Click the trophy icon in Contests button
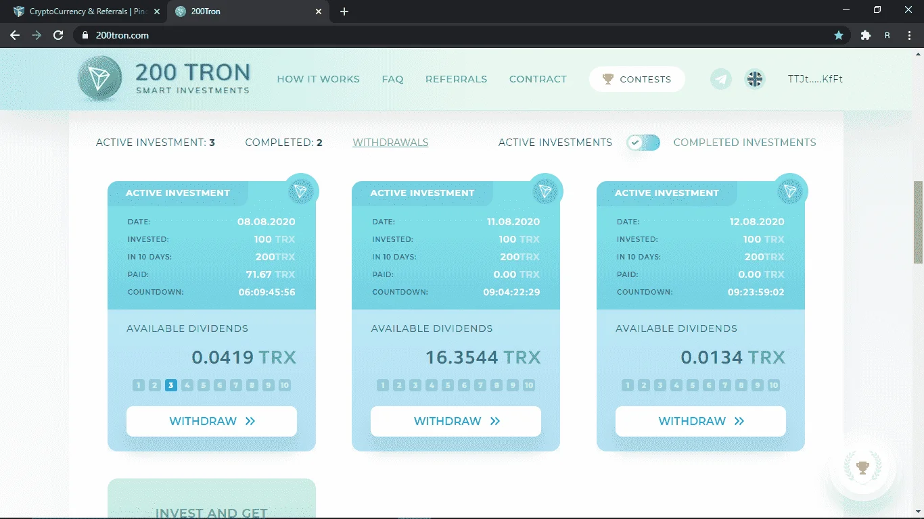The height and width of the screenshot is (519, 924). (x=608, y=79)
